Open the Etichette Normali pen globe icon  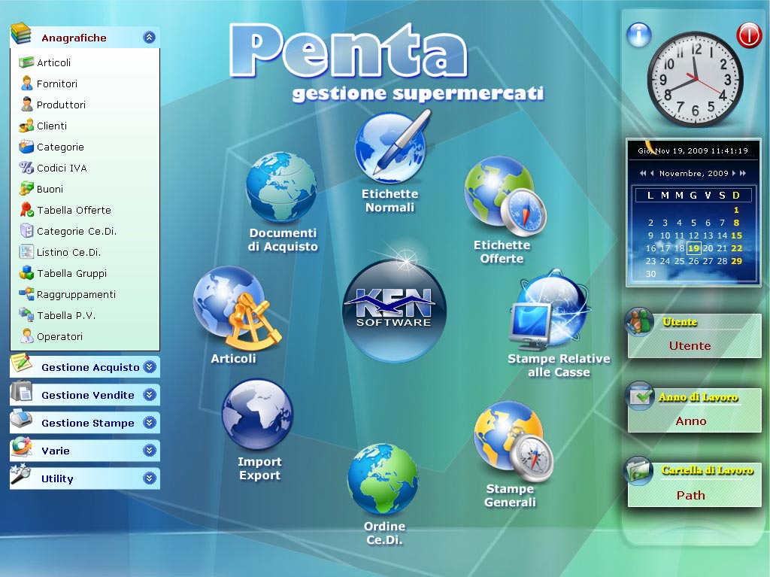[x=391, y=146]
